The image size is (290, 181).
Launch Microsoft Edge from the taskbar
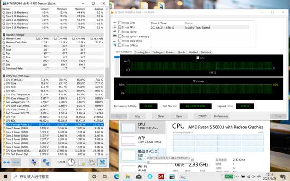coord(116,176)
